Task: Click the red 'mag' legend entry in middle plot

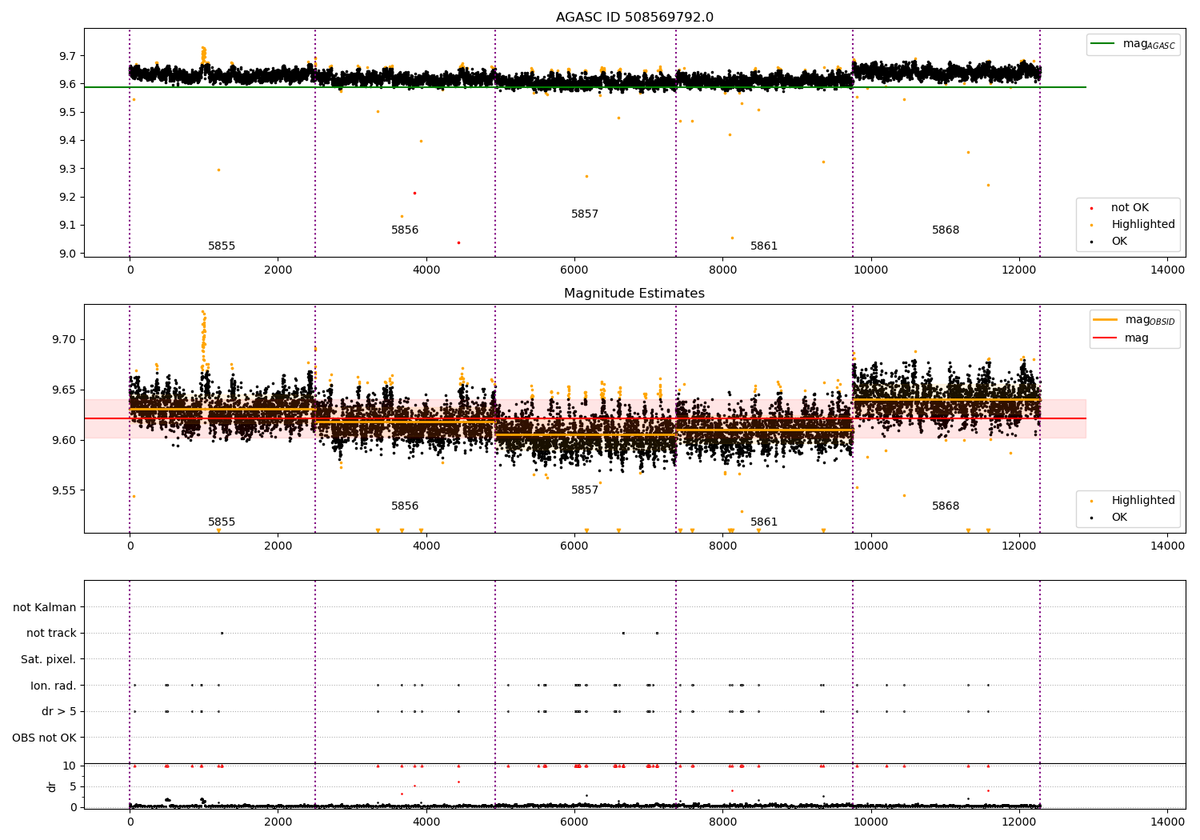Action: [1137, 338]
